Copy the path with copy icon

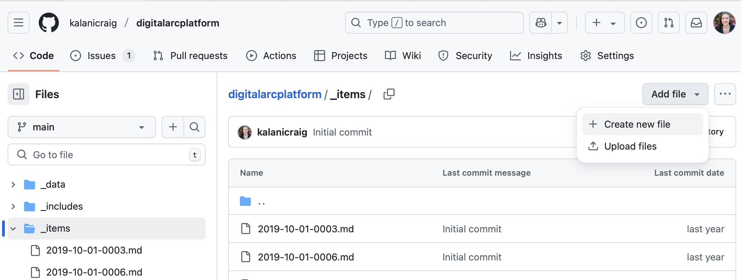coord(389,94)
